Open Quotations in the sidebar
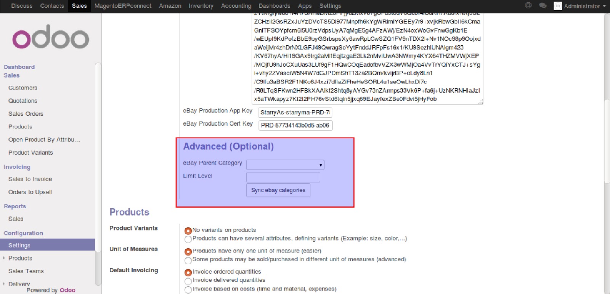The height and width of the screenshot is (294, 610). pyautogui.click(x=23, y=101)
